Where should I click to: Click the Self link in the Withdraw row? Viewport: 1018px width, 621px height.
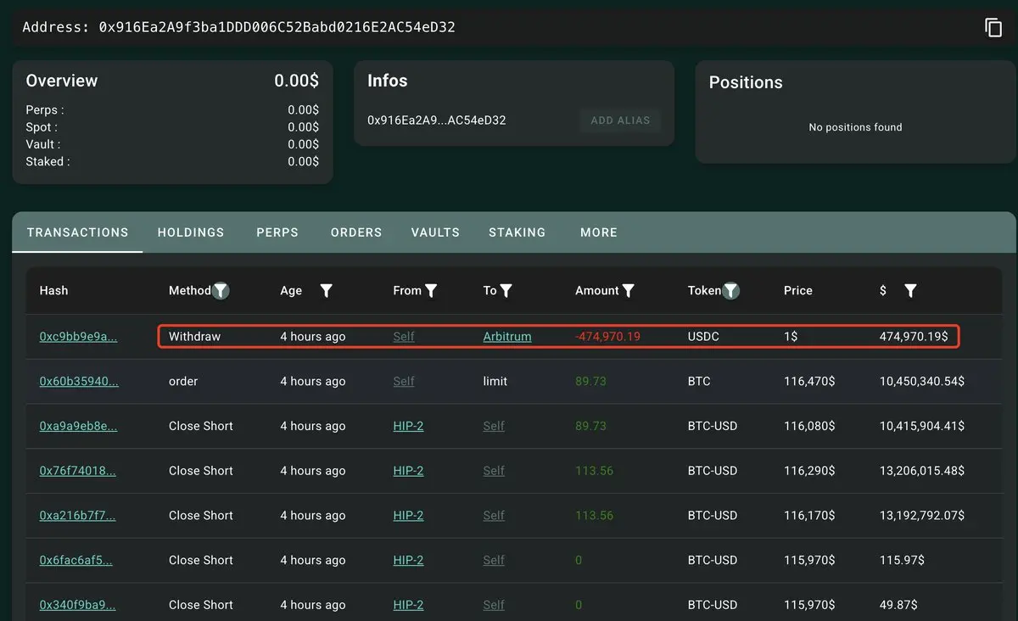tap(404, 337)
